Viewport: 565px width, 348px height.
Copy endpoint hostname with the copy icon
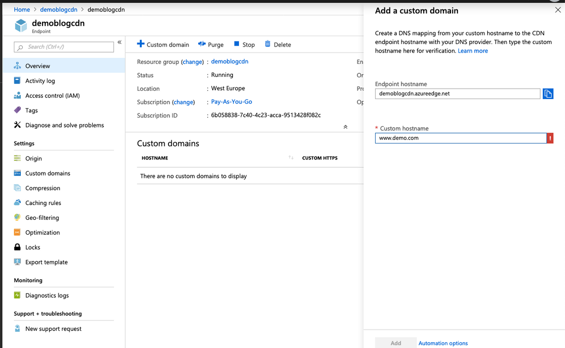548,94
